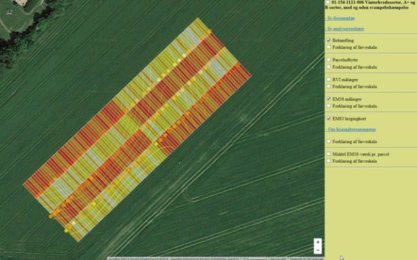Screen dimensions: 417x260
Task: Show color scale explanation for Middel EM38-værdi
Action: coord(329,161)
